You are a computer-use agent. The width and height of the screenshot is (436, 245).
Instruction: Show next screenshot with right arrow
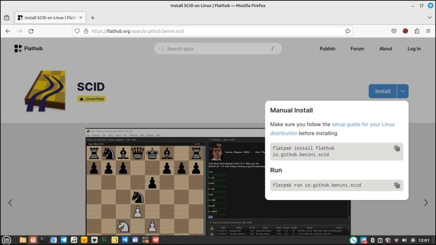(426, 202)
